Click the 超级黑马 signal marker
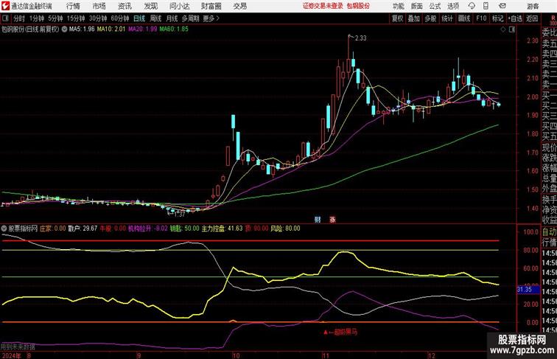 pos(340,332)
